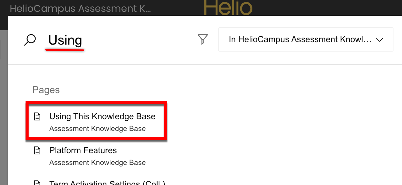Screen dimensions: 402x185
Task: Open the 'Term Activation Settings' result
Action: pyautogui.click(x=107, y=183)
